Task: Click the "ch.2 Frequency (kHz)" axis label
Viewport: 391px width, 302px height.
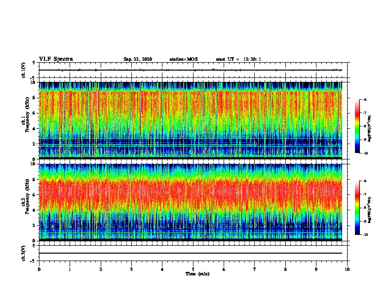Action: [x=25, y=196]
